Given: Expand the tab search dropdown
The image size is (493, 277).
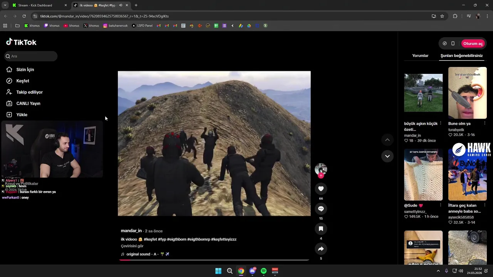Looking at the screenshot, I should click(5, 5).
